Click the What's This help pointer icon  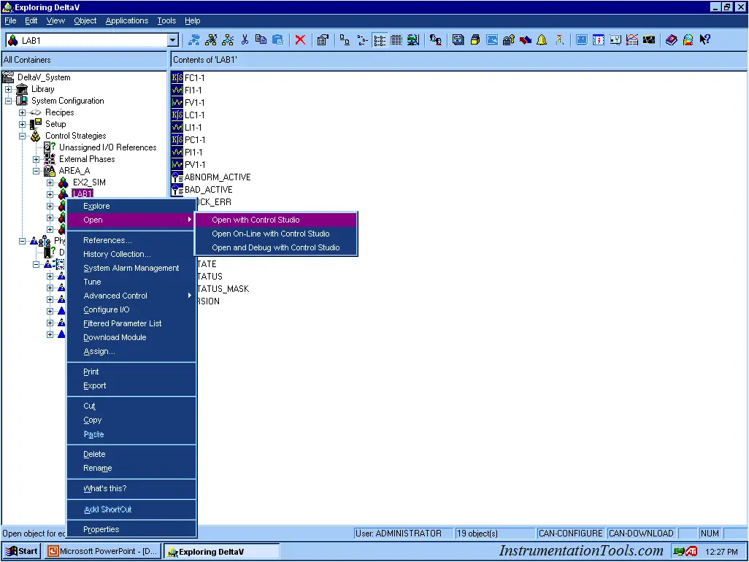coord(704,40)
